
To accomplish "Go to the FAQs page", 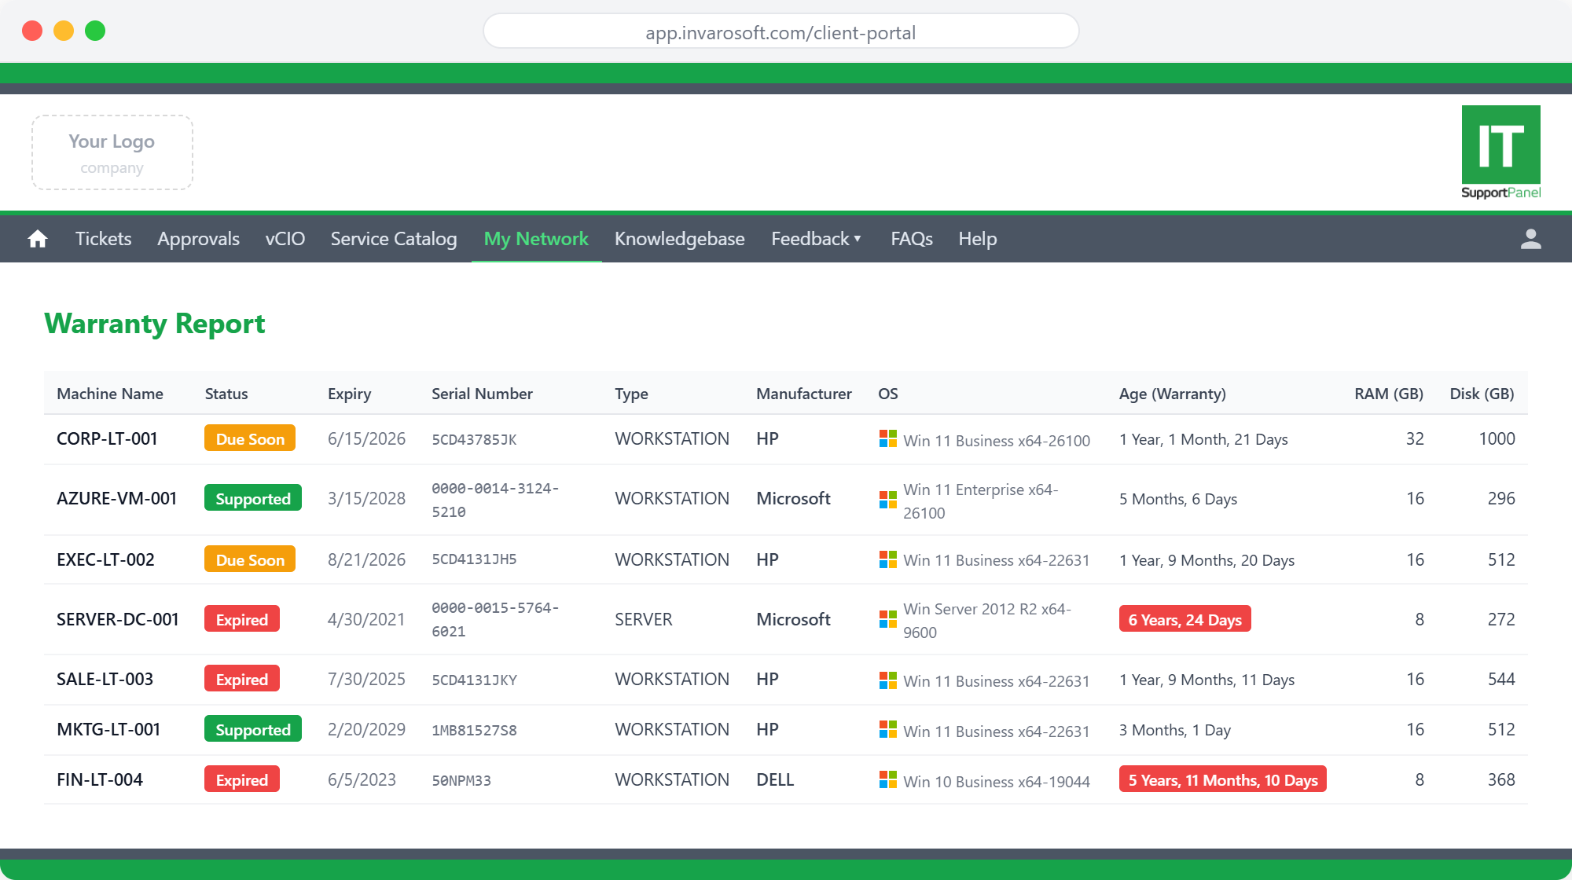I will click(912, 239).
